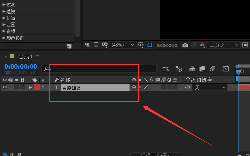Click the blue current time indicator

tap(238, 72)
